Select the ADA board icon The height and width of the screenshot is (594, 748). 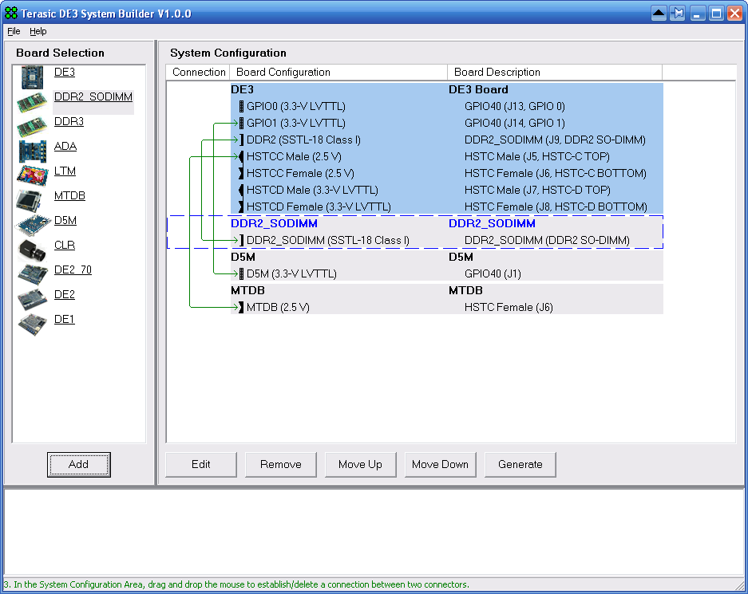(33, 151)
